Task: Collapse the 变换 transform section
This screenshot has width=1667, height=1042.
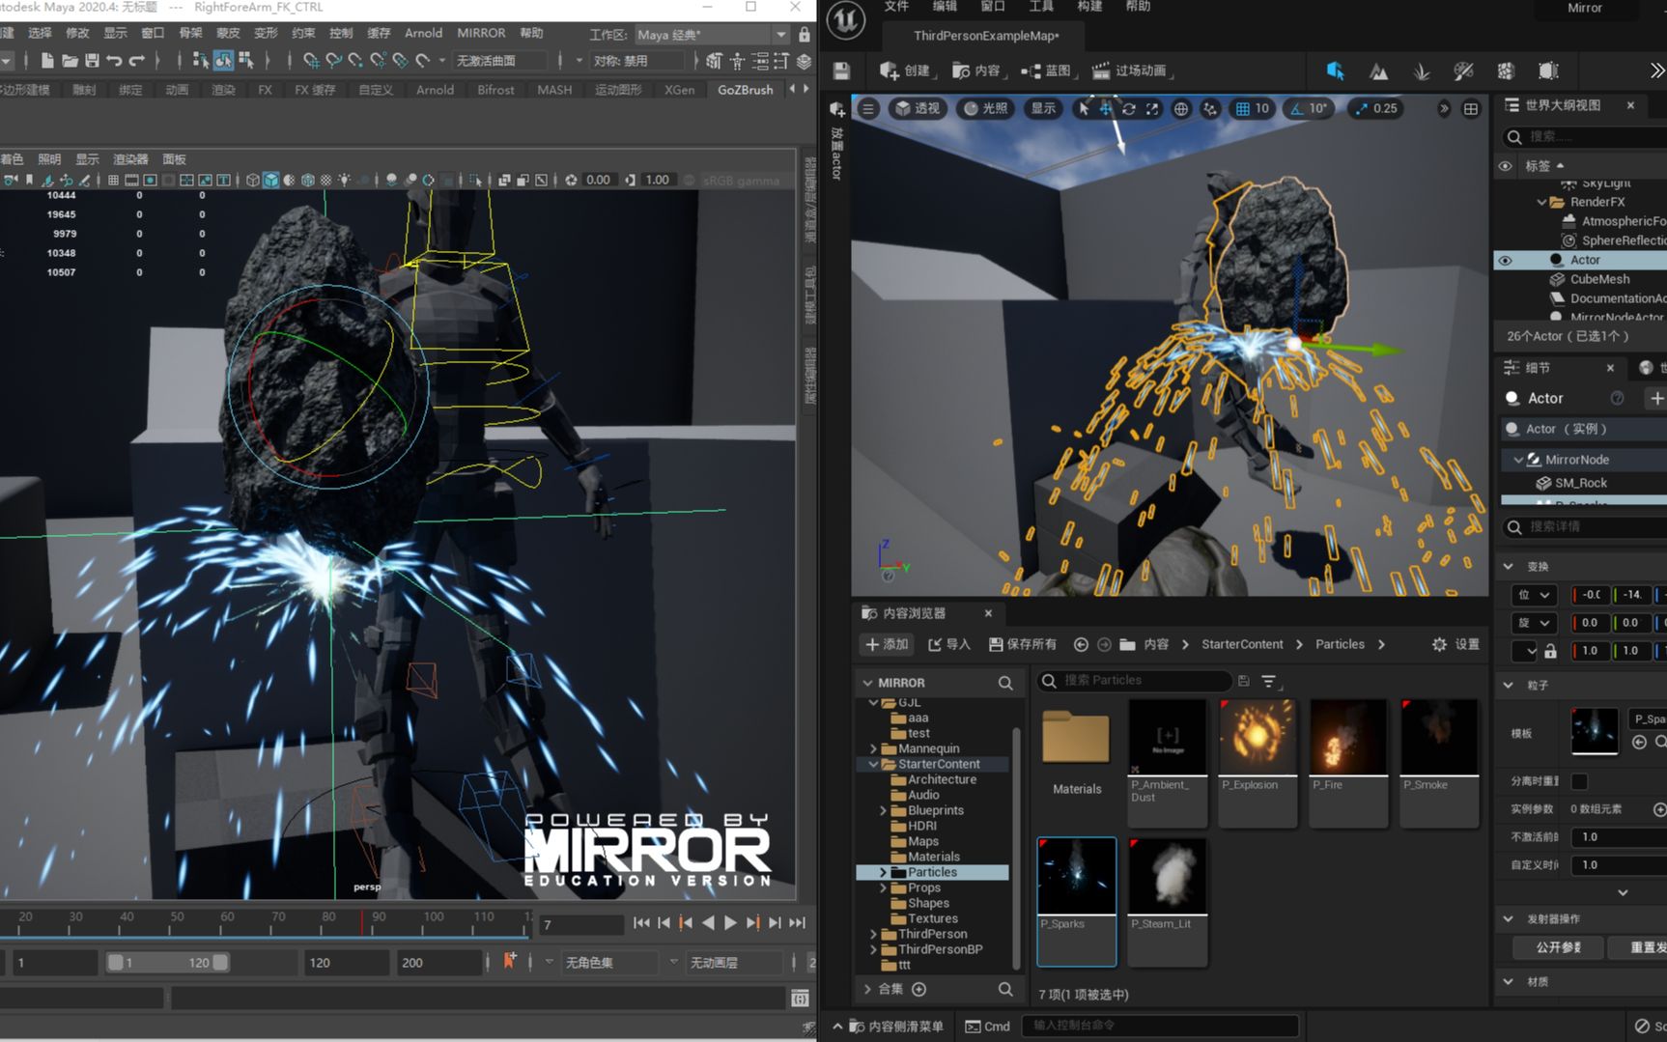Action: click(1509, 566)
